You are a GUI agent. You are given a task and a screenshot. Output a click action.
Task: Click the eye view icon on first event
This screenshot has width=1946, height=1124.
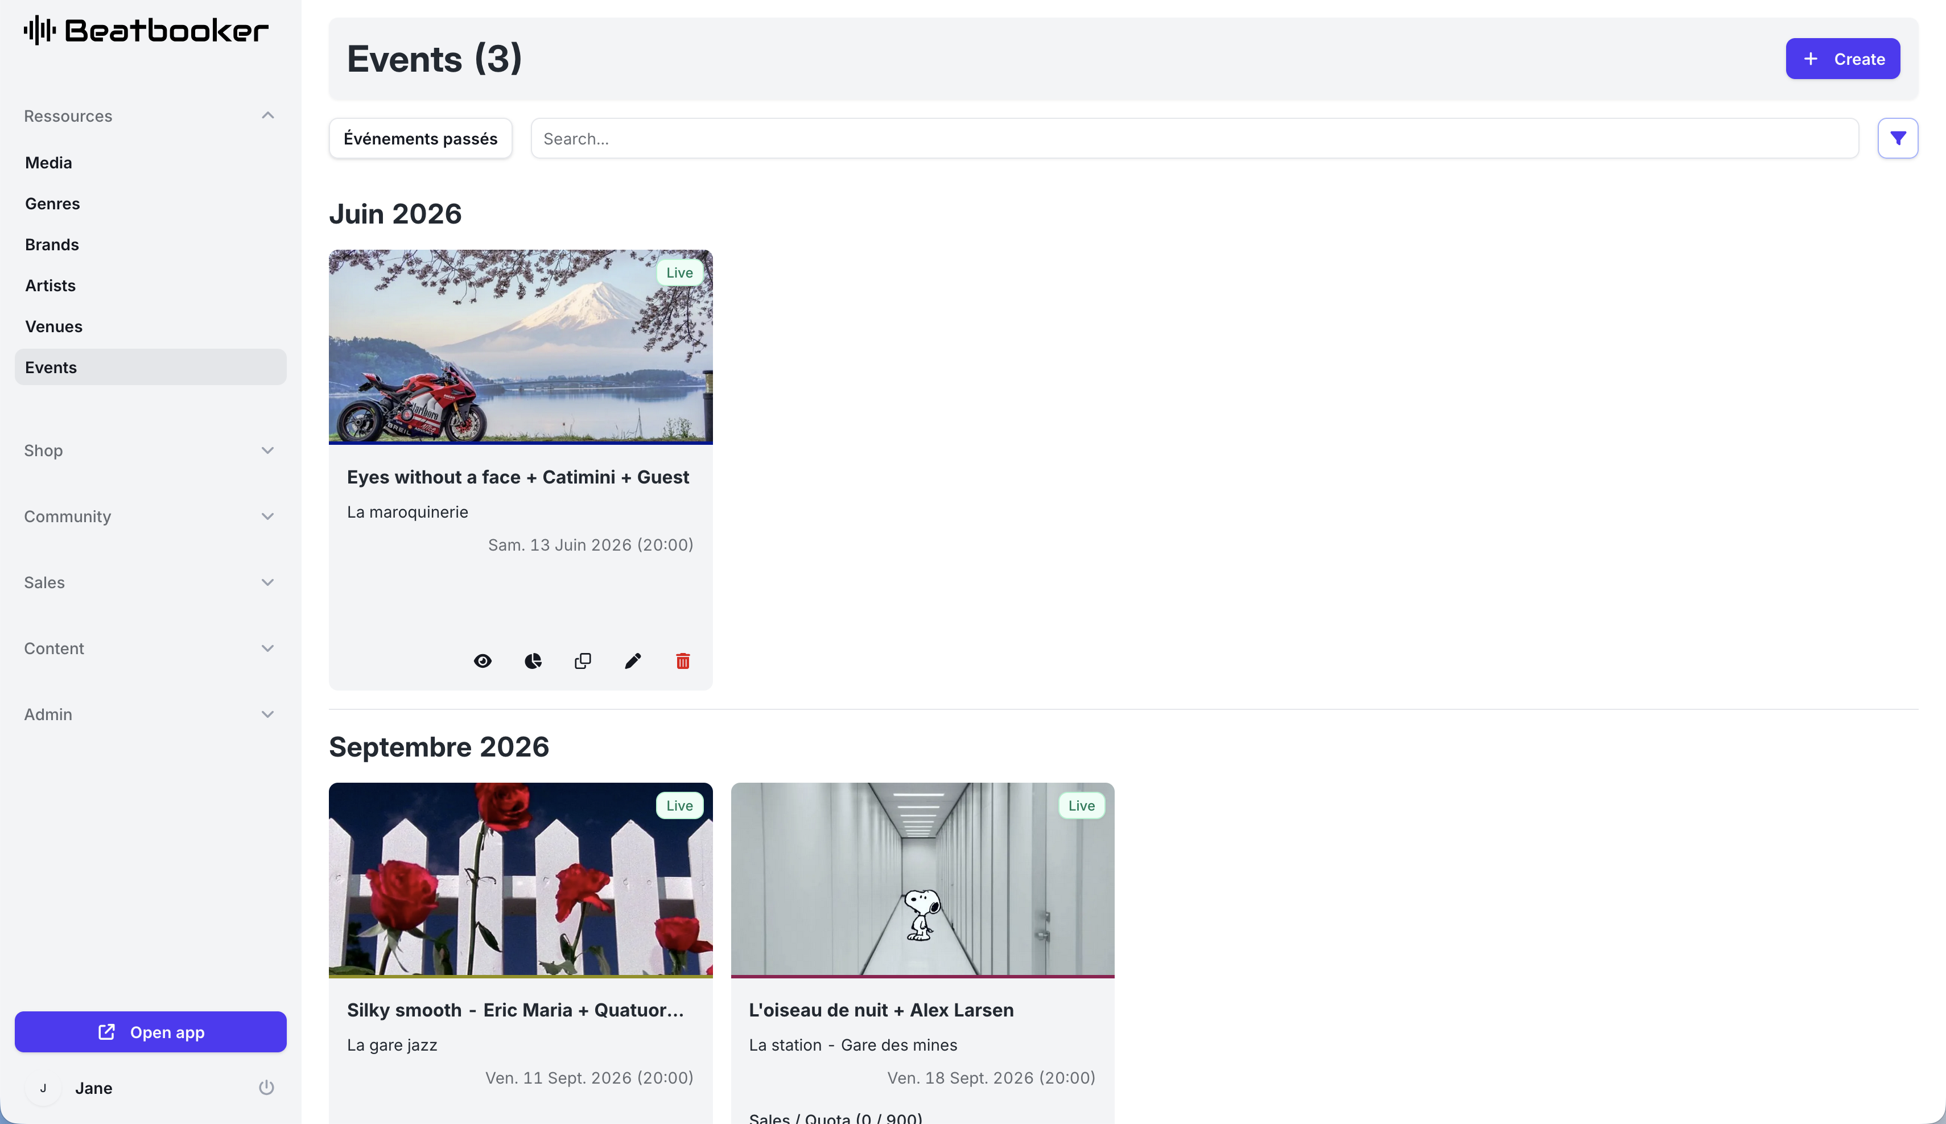[x=483, y=661]
